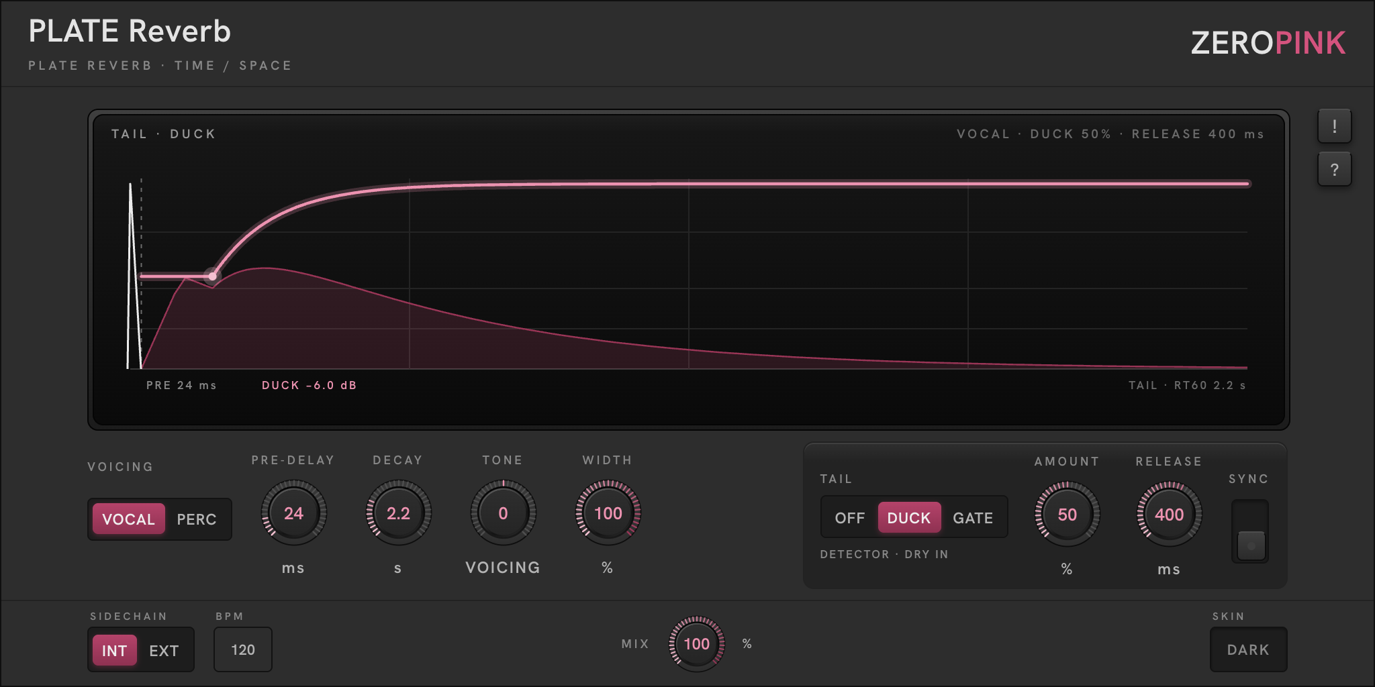Select PERC voicing mode
Image resolution: width=1375 pixels, height=687 pixels.
coord(197,519)
